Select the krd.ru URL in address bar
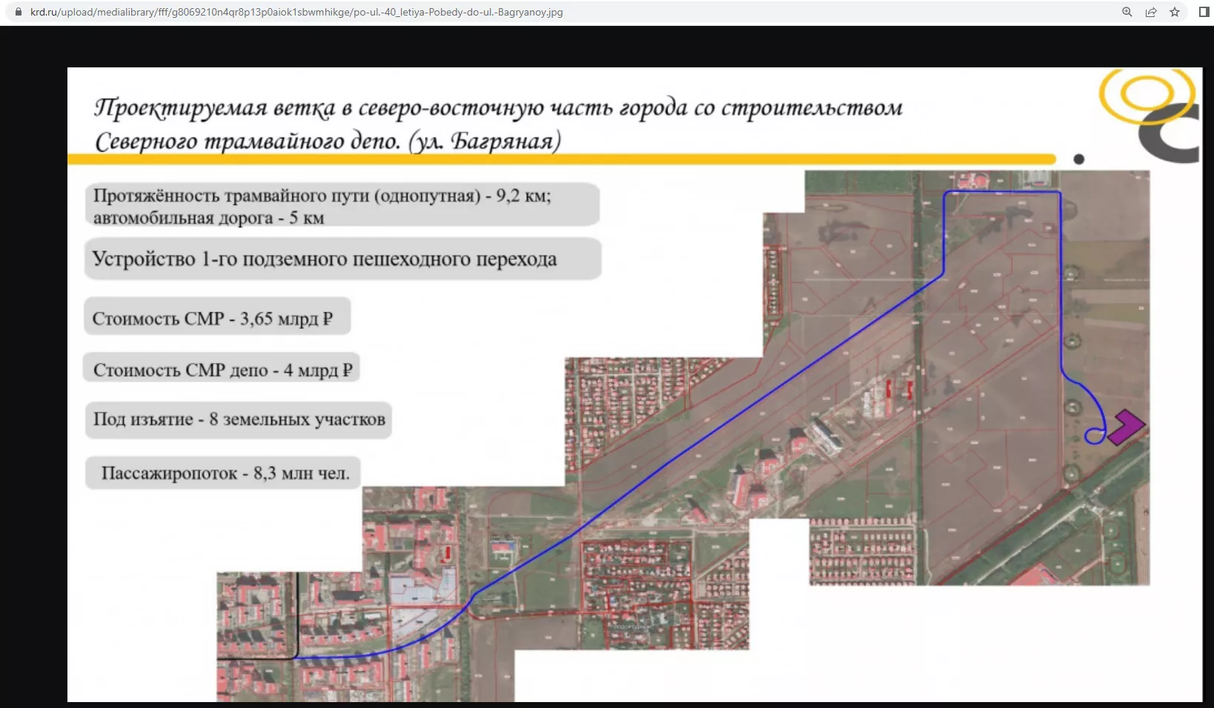 point(296,12)
